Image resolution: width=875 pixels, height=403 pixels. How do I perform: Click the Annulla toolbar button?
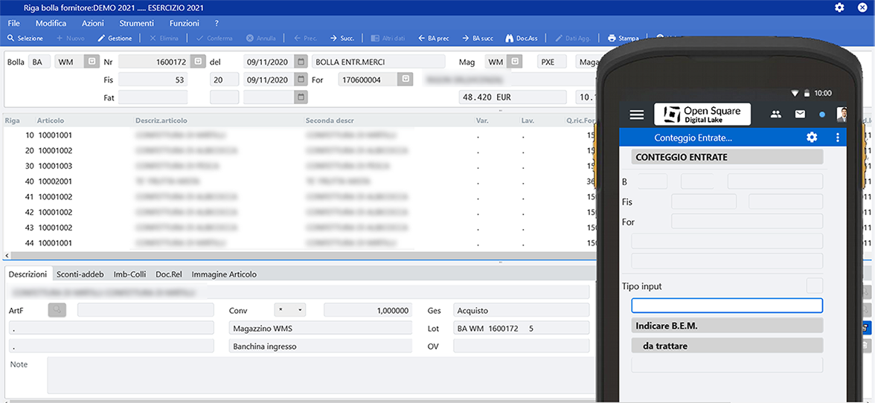point(261,39)
